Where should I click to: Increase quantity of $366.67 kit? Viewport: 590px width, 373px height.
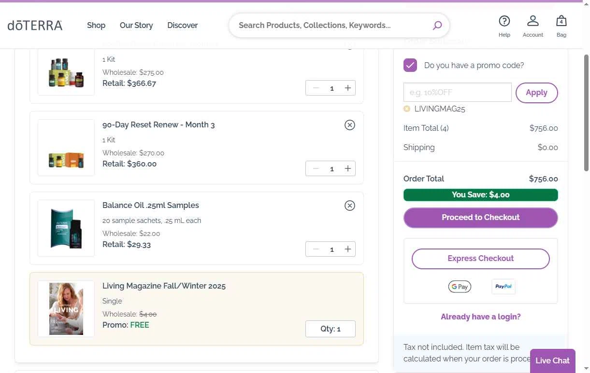(347, 88)
